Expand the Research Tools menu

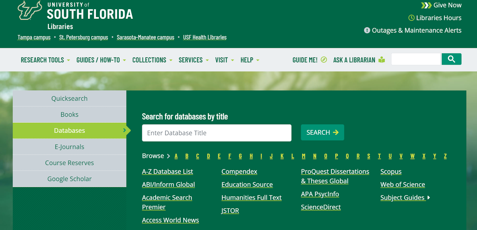point(45,60)
